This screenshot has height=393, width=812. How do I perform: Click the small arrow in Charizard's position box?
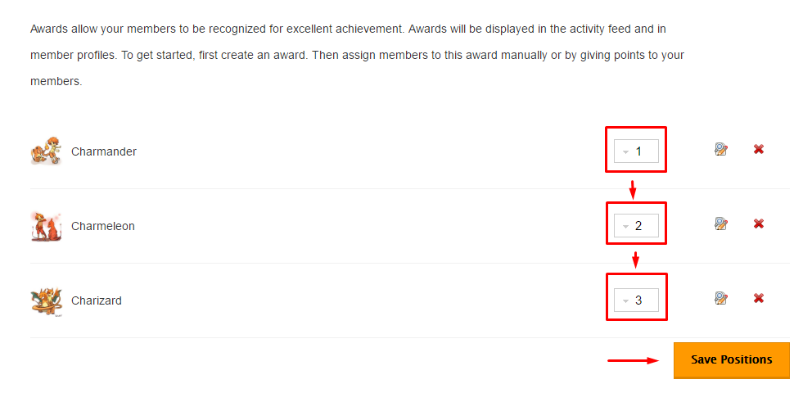625,301
